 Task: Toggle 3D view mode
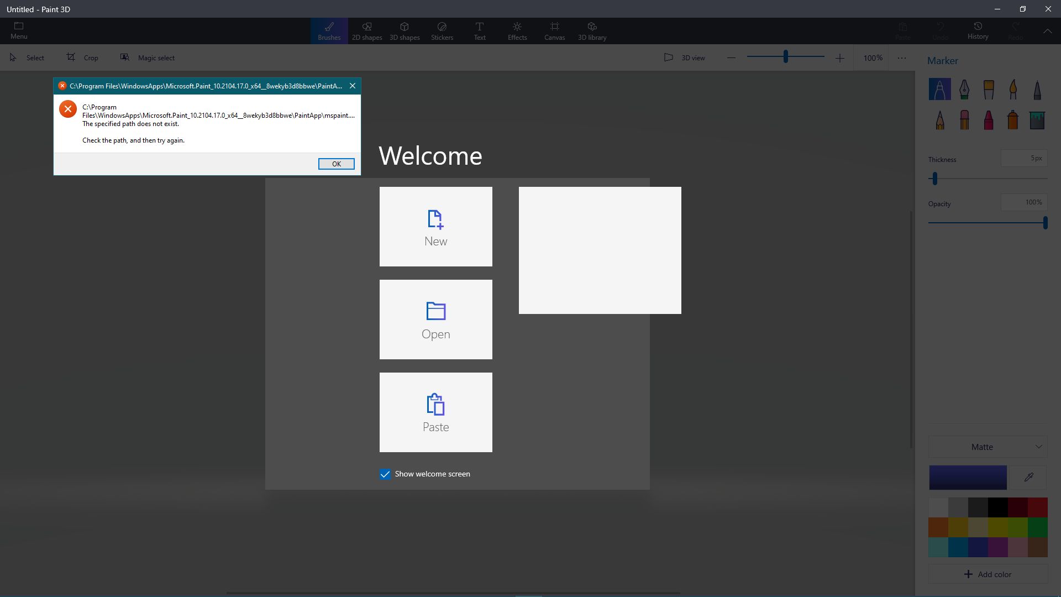click(684, 57)
